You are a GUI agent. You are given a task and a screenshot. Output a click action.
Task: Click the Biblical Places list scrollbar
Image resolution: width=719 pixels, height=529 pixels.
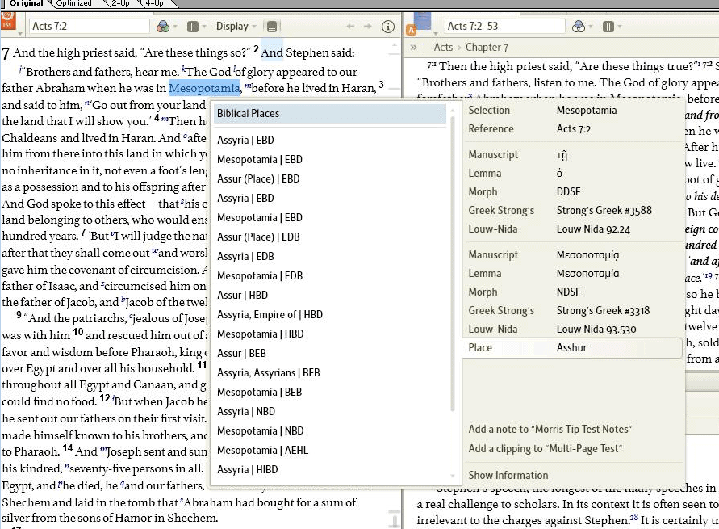(x=452, y=267)
